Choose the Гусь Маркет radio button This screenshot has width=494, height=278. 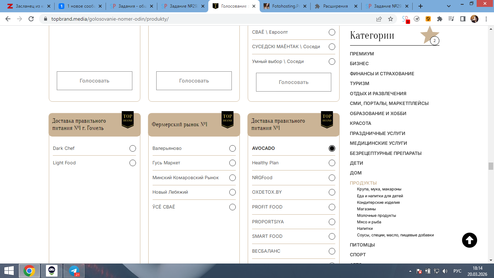point(233,163)
